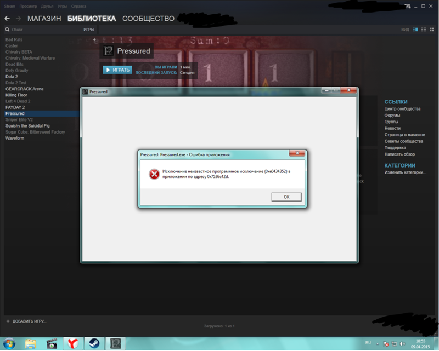Switch to list view icon
Screen dimensions: 439x351
click(424, 30)
